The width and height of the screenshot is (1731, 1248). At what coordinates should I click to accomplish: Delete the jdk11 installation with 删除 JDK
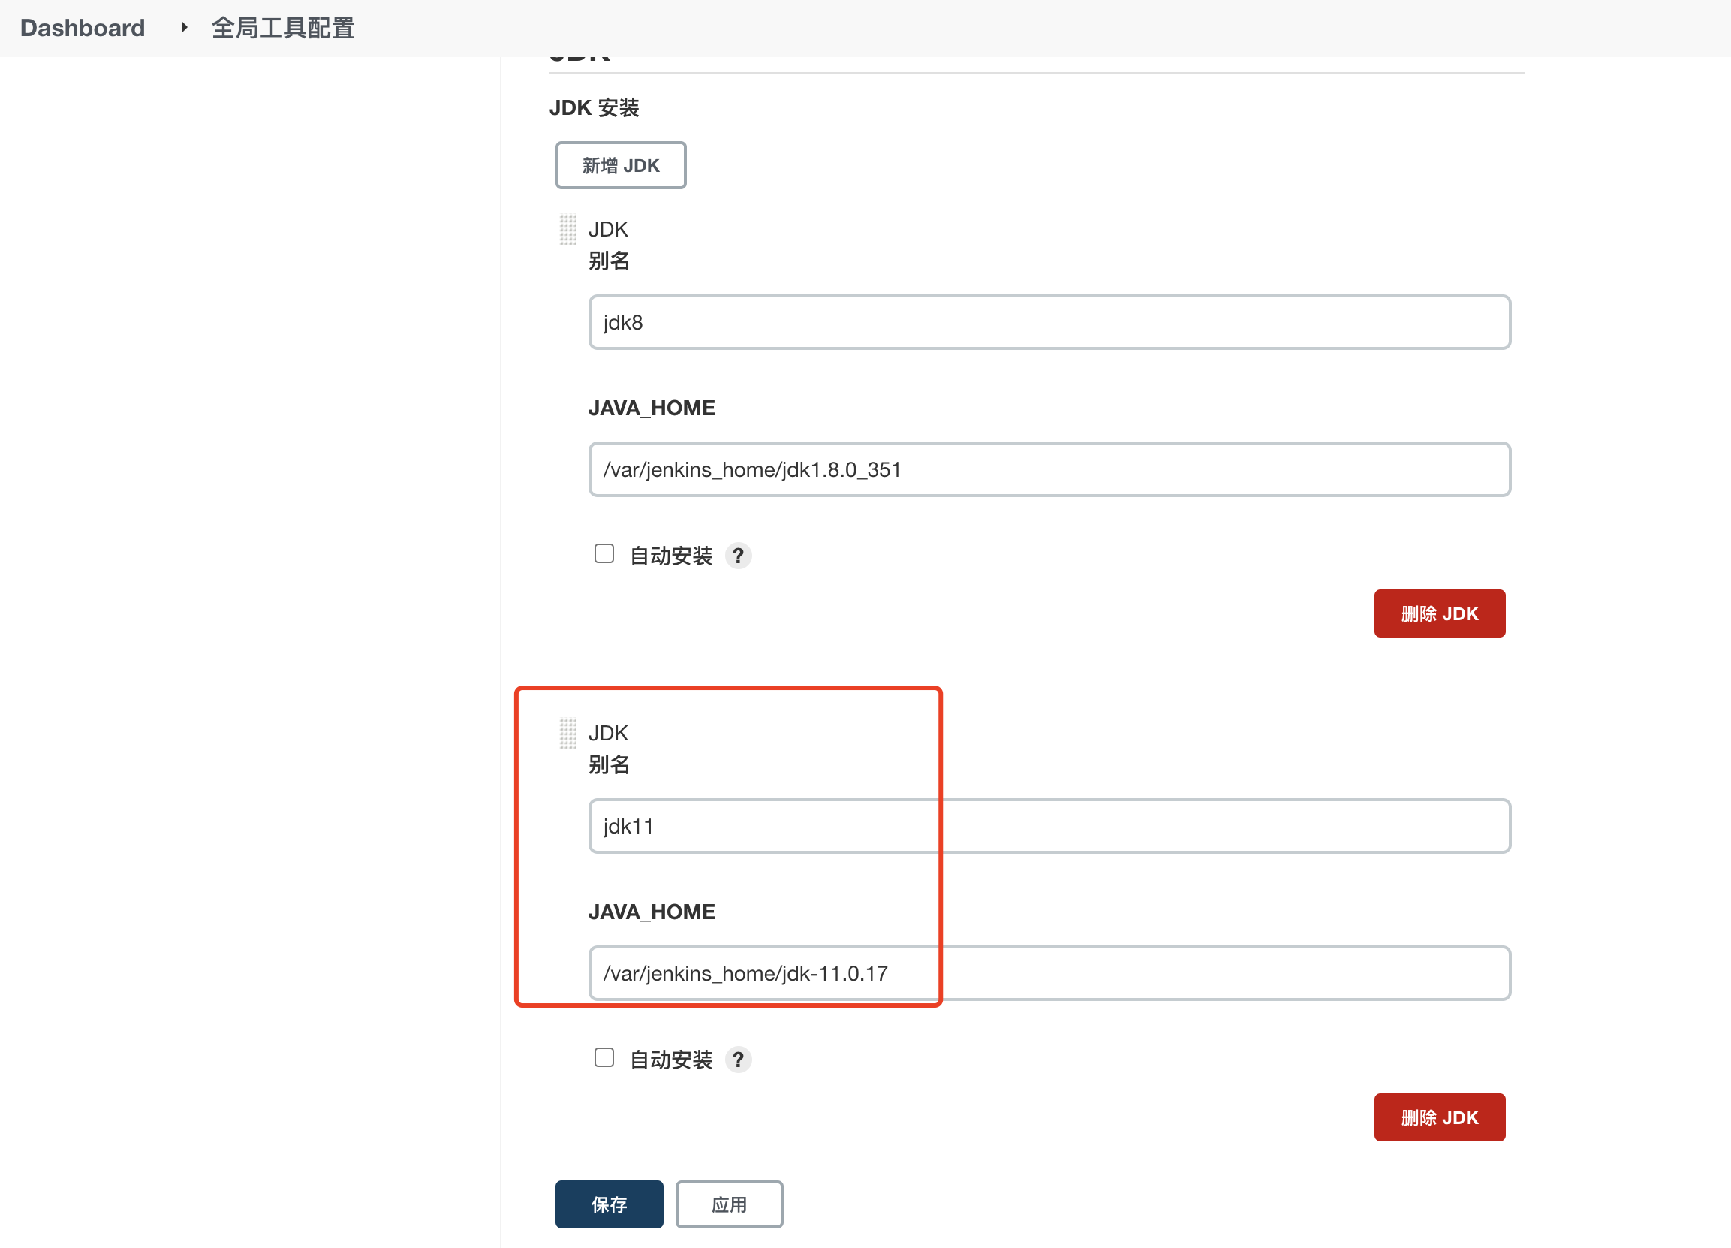point(1439,1117)
